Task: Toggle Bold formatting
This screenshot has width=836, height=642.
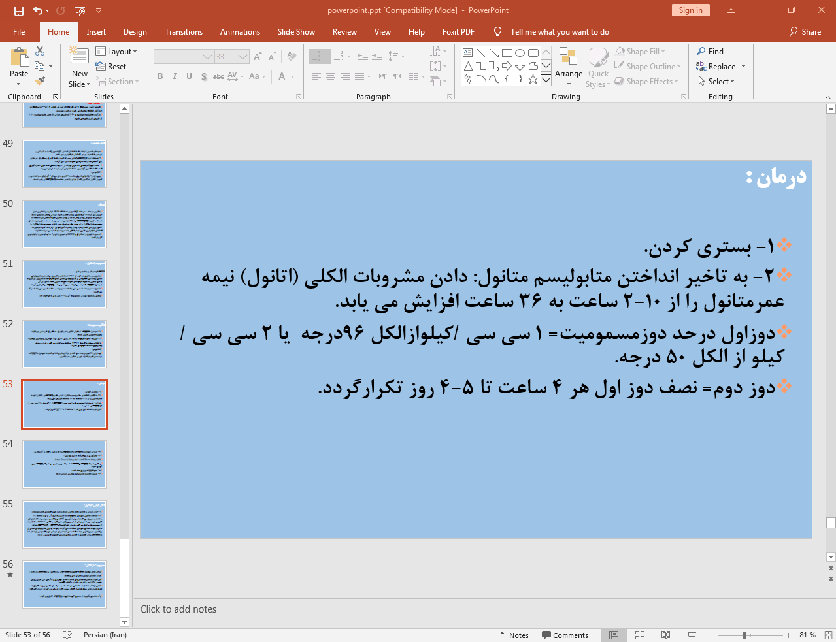Action: (x=160, y=76)
